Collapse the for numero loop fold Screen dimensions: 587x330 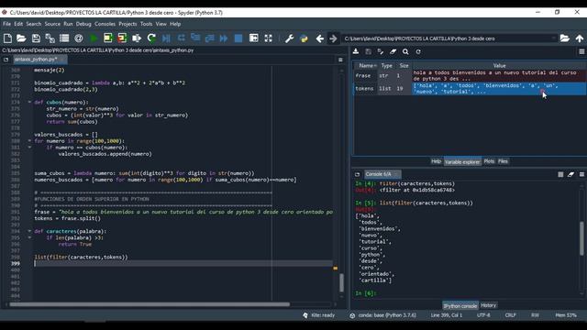coord(29,141)
